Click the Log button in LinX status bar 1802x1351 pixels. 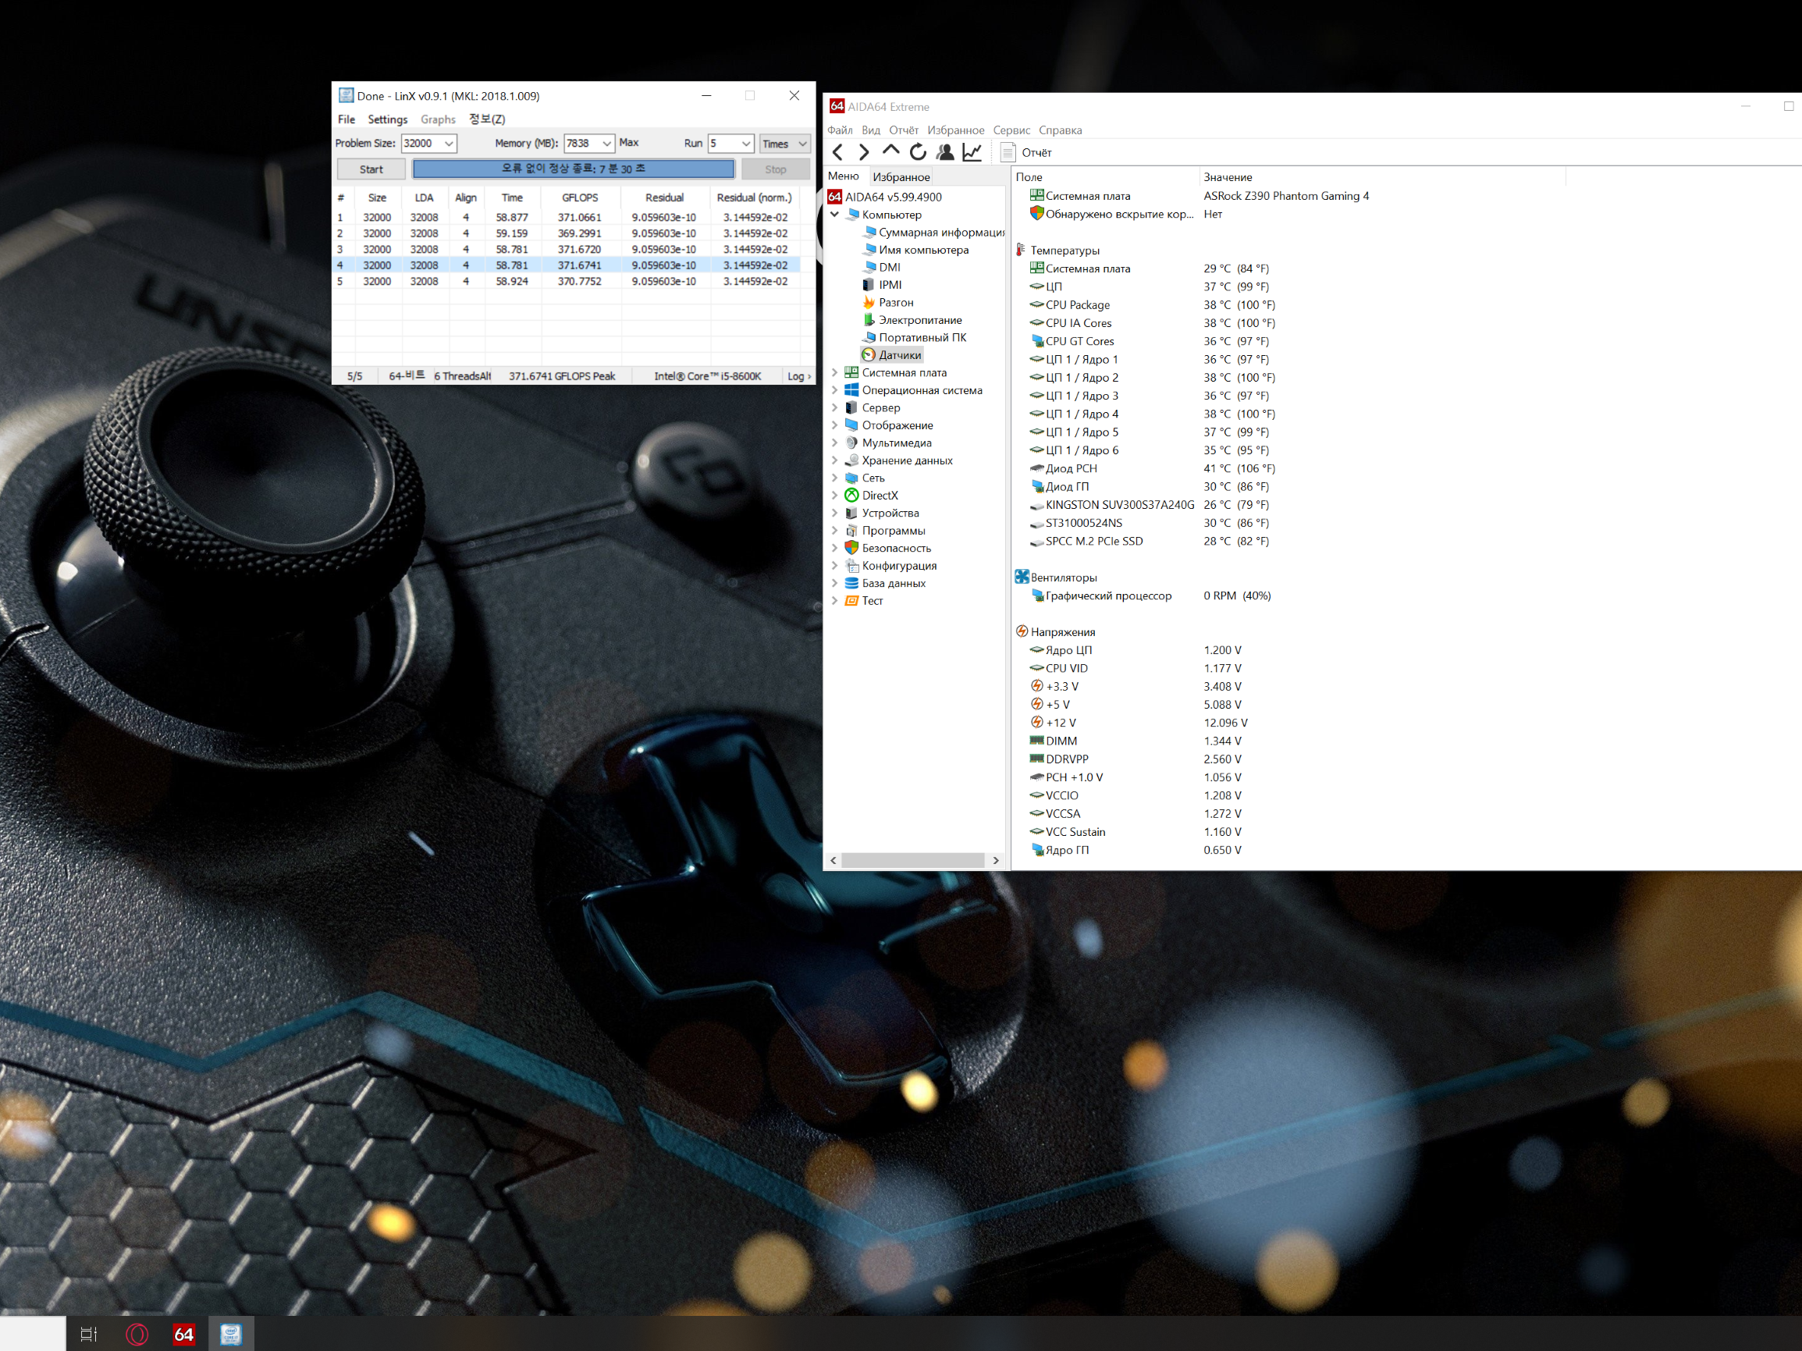tap(798, 376)
